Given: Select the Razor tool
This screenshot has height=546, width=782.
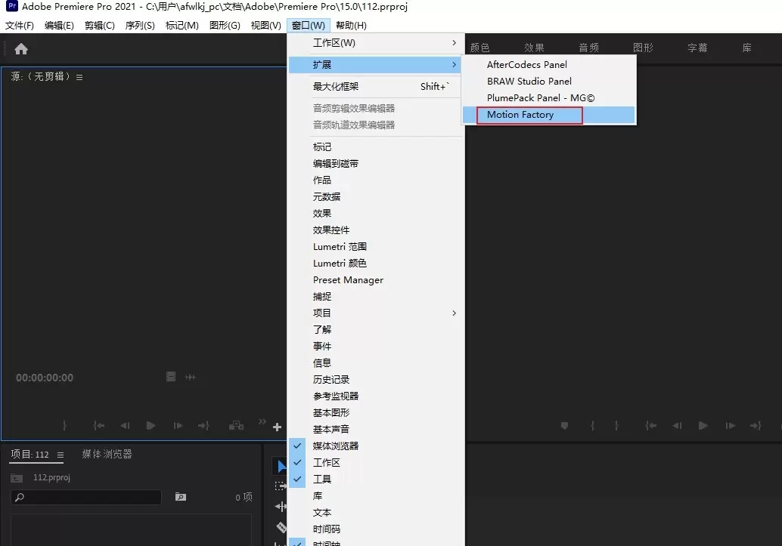Looking at the screenshot, I should coord(281,527).
